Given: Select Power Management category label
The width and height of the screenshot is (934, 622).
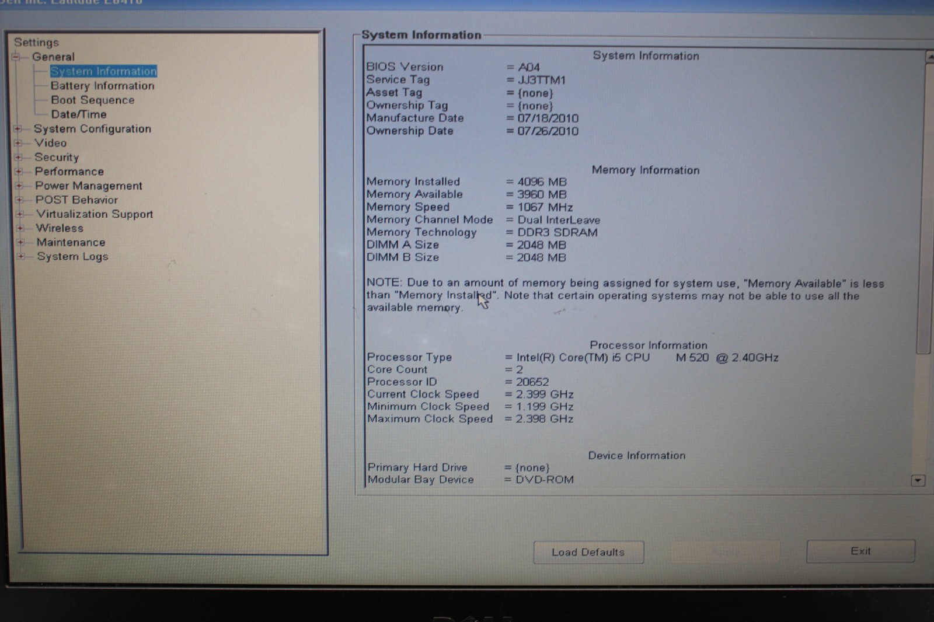Looking at the screenshot, I should point(88,186).
